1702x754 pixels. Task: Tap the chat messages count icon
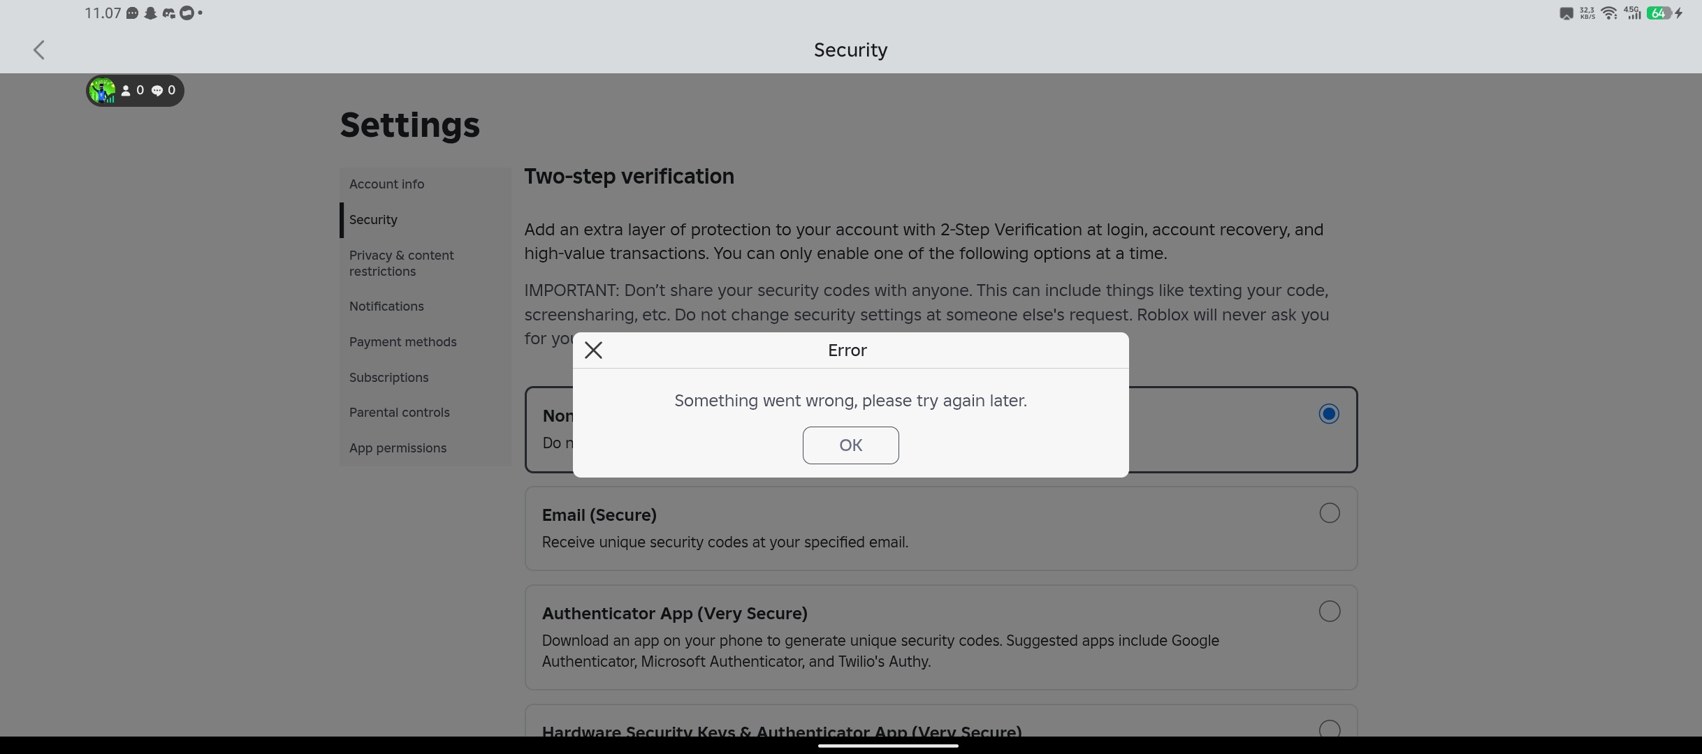(157, 91)
